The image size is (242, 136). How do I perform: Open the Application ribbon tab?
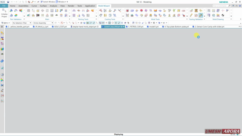(90, 6)
